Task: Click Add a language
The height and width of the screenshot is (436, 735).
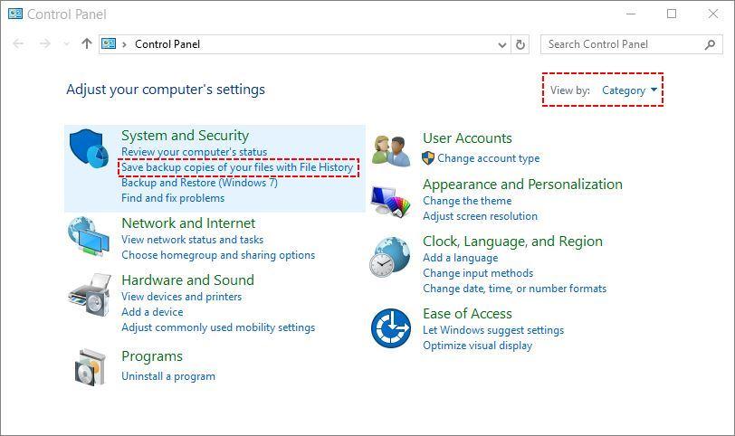Action: (x=461, y=258)
